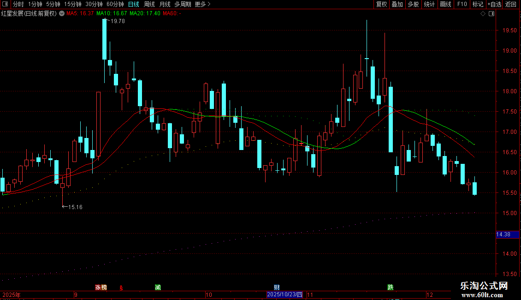Click the 19.78 high price annotation
The image size is (521, 300).
click(118, 21)
